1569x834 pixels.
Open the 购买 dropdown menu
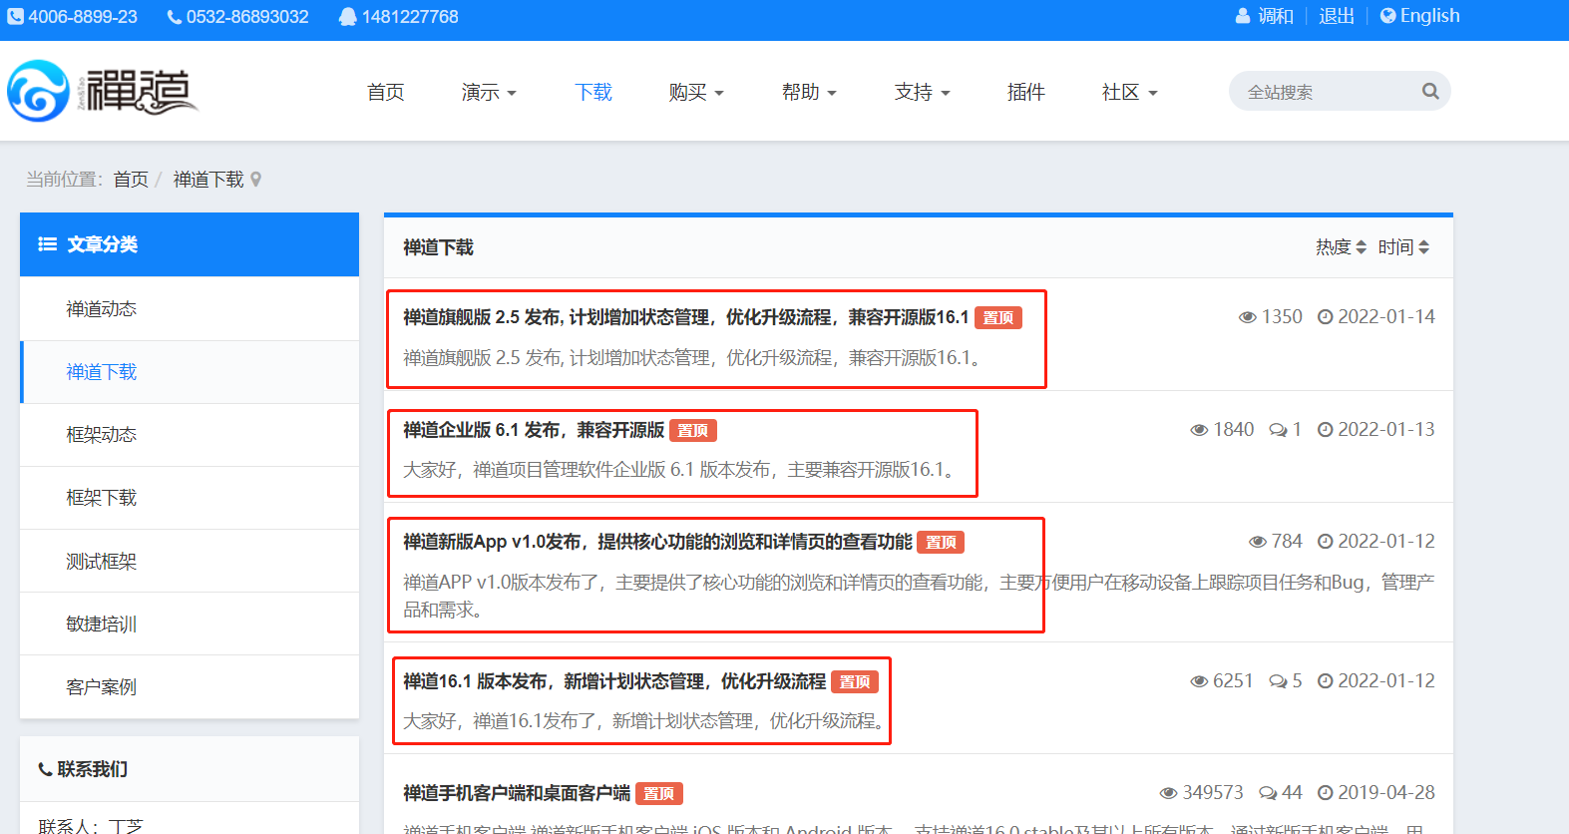pyautogui.click(x=696, y=93)
